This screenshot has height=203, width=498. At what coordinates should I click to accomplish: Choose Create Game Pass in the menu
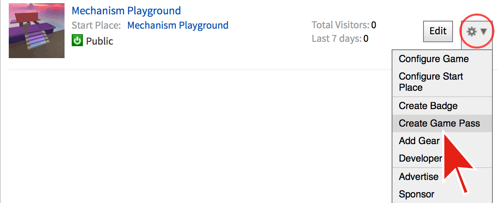pyautogui.click(x=439, y=123)
